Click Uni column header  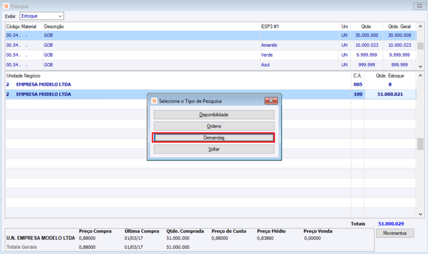pyautogui.click(x=345, y=26)
